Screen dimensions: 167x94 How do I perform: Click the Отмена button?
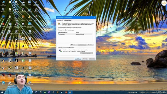pyautogui.click(x=85, y=59)
